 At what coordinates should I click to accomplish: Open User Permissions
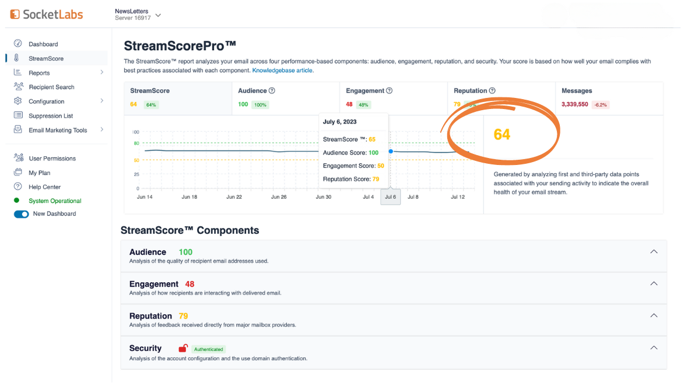click(x=52, y=159)
